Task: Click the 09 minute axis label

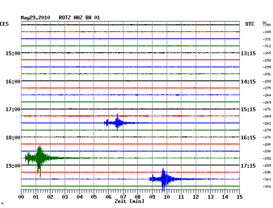Action: pos(152,197)
